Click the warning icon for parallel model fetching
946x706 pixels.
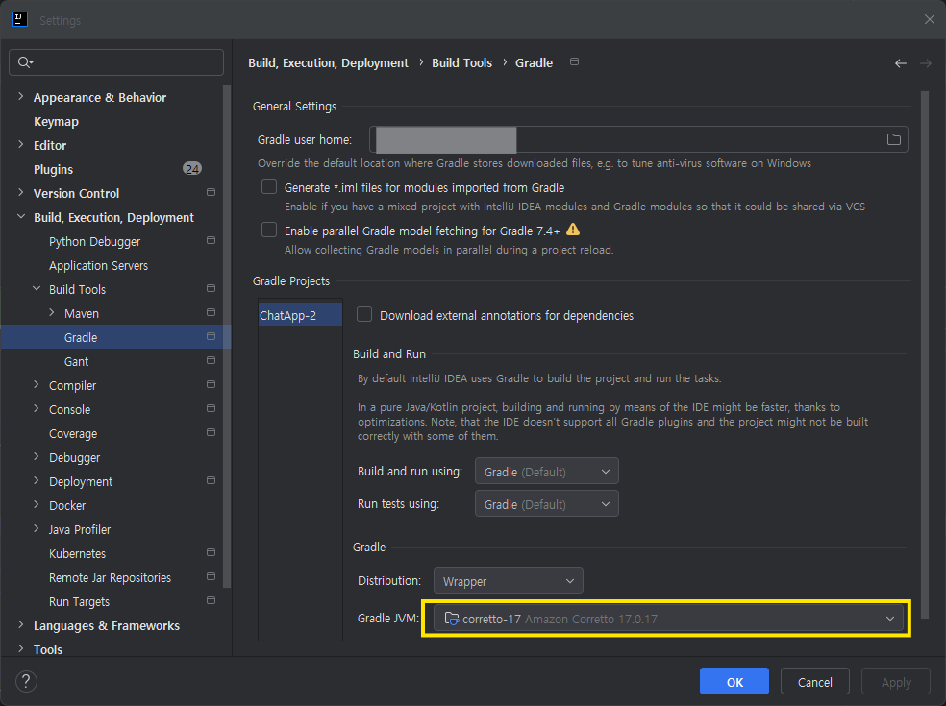(x=573, y=230)
